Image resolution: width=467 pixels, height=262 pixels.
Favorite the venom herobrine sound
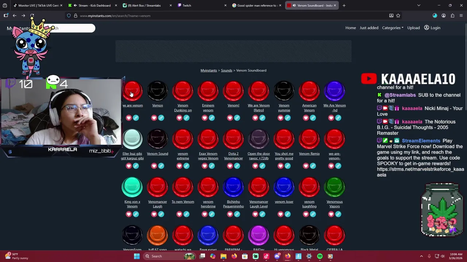205,214
